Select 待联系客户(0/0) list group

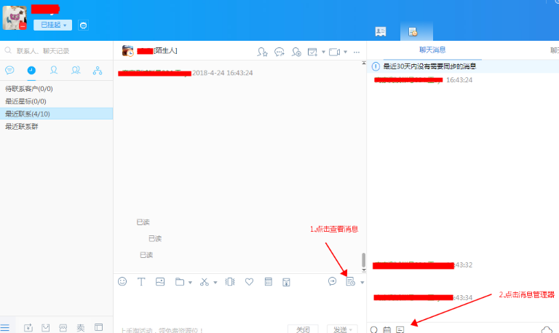point(56,88)
